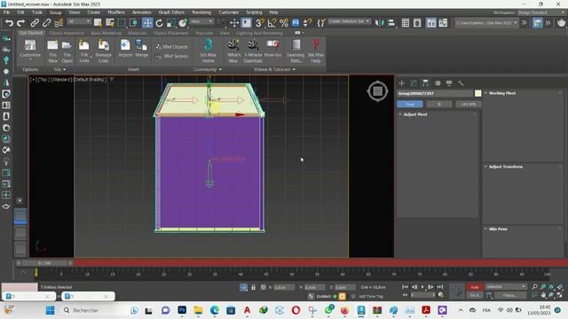This screenshot has height=319, width=568.
Task: Open the Rendering menu
Action: tap(201, 12)
